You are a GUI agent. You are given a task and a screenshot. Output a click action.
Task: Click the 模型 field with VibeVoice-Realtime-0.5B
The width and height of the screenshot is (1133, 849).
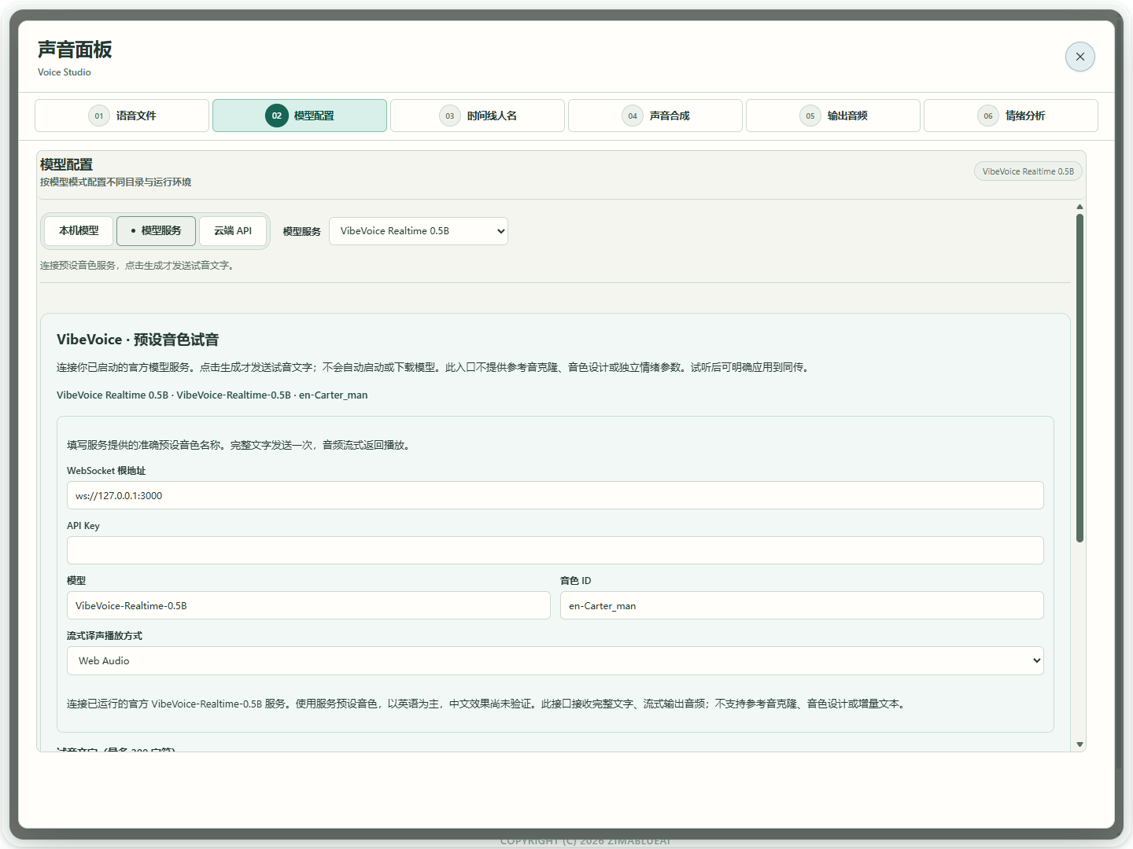click(308, 606)
